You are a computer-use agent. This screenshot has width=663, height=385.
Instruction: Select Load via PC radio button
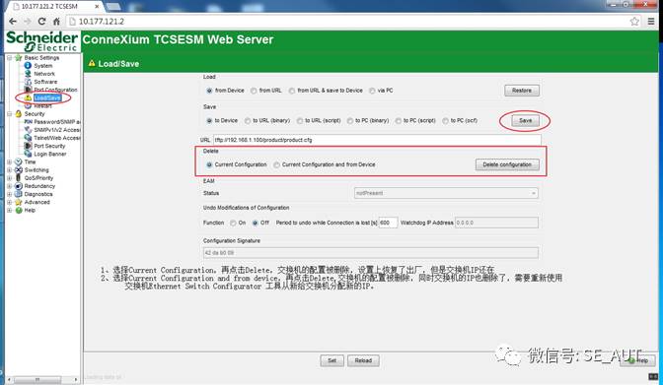pos(372,91)
